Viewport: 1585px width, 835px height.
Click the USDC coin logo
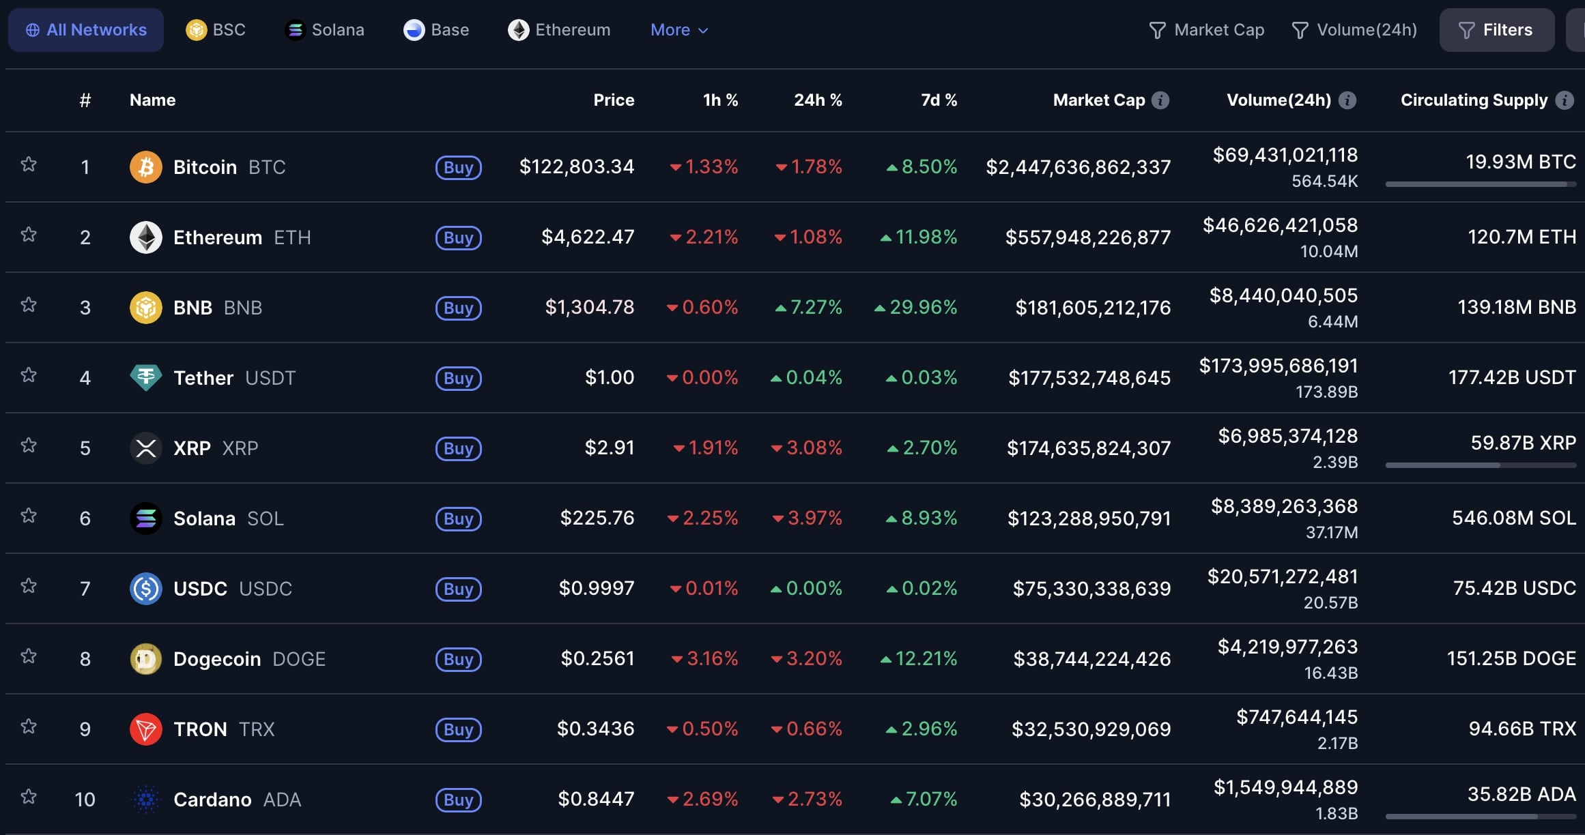(146, 589)
